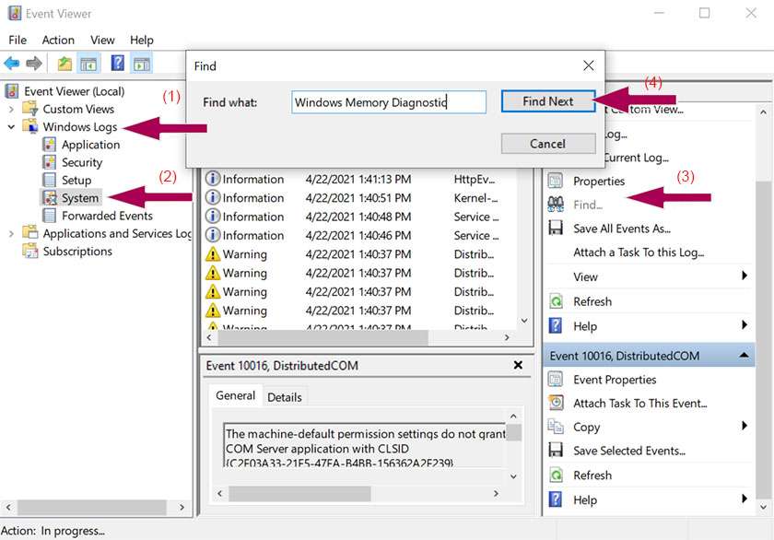This screenshot has height=540, width=774.
Task: Click the Save All Events As disk icon
Action: (558, 228)
